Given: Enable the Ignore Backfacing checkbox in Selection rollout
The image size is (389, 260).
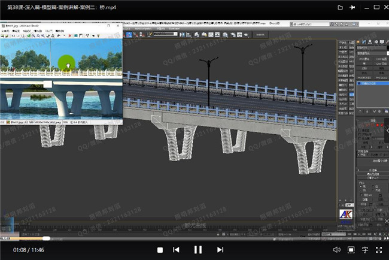Looking at the screenshot, I should 360,134.
